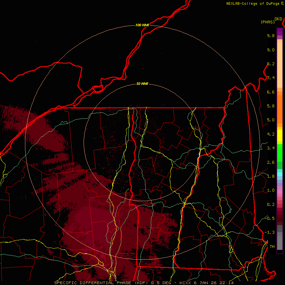285x285 pixels.
Task: Click the 8.2 value on the color scale
Action: pos(271,64)
